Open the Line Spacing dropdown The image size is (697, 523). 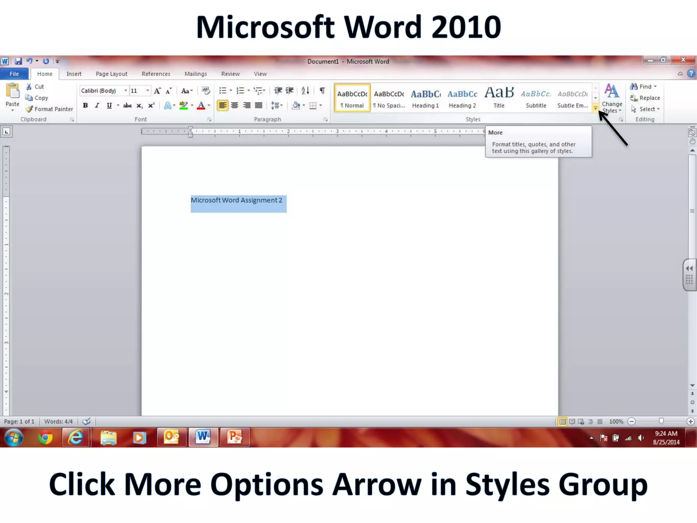click(277, 106)
